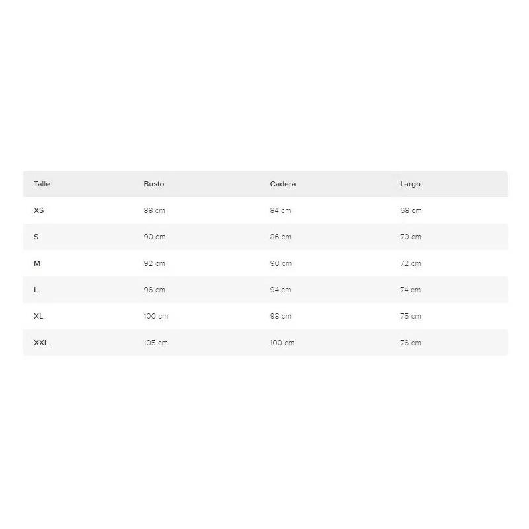The image size is (529, 529).
Task: Click the Cadera column header
Action: [x=283, y=184]
